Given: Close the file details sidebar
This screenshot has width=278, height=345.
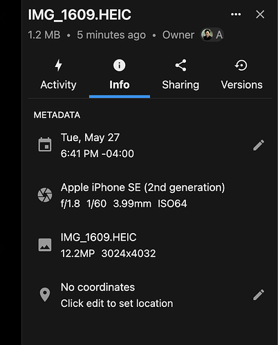Looking at the screenshot, I should [260, 15].
